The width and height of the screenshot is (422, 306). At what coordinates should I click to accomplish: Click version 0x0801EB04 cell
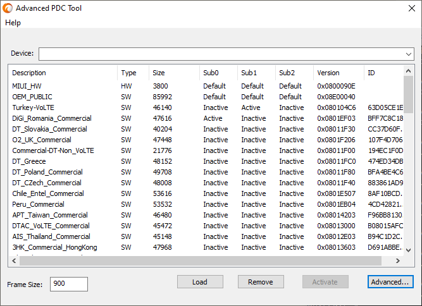pyautogui.click(x=337, y=204)
